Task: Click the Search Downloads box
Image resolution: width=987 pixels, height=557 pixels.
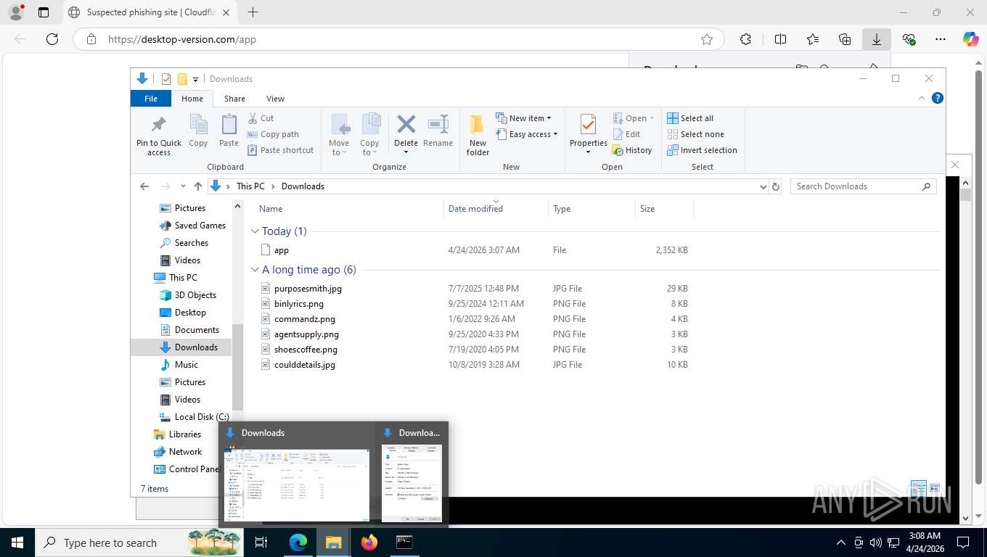Action: point(863,186)
